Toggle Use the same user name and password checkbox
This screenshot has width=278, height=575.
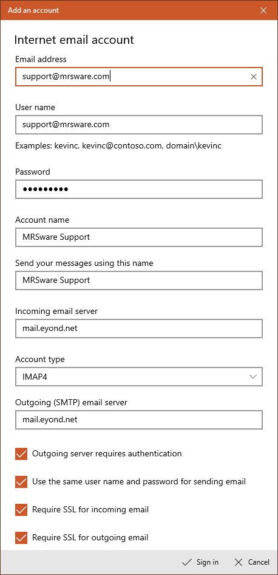click(x=22, y=481)
